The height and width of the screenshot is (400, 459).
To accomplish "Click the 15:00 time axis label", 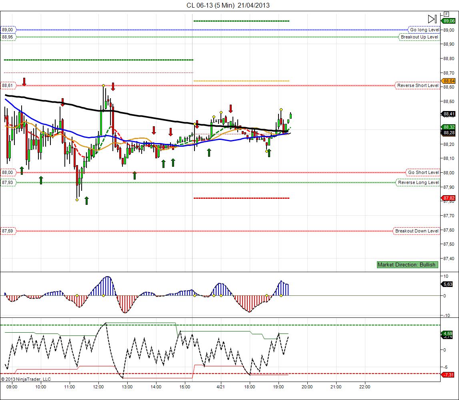I will pyautogui.click(x=185, y=387).
